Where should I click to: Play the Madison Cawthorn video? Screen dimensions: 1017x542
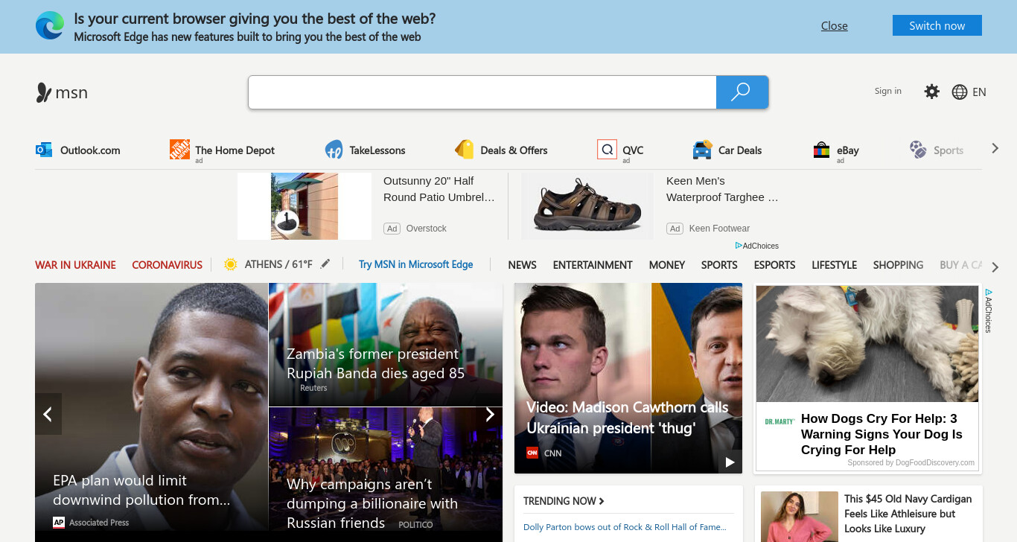730,462
